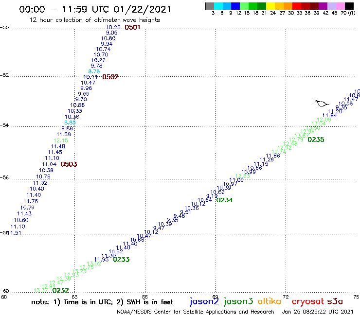Image resolution: width=360 pixels, height=316 pixels.
Task: Click the 0234 time marker
Action: (x=225, y=200)
